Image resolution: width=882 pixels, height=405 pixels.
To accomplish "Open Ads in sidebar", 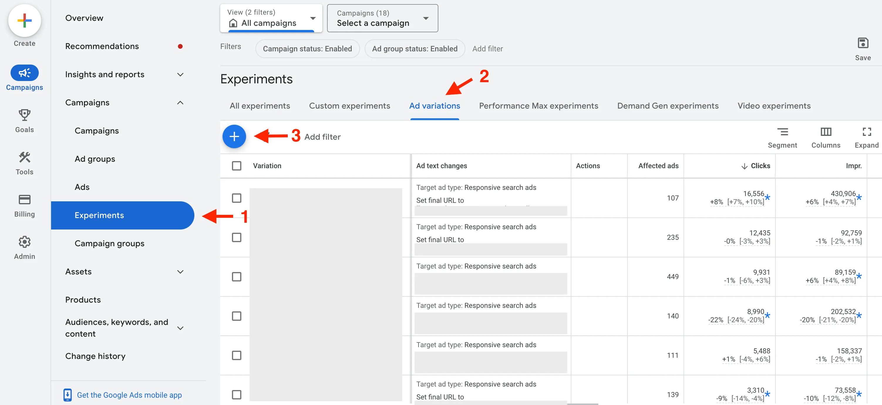I will (x=82, y=187).
